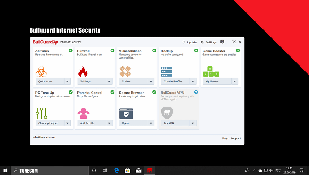Screen dimensions: 309x175
Task: Click the PC Tune Up green status checkmark
Action: [70, 92]
